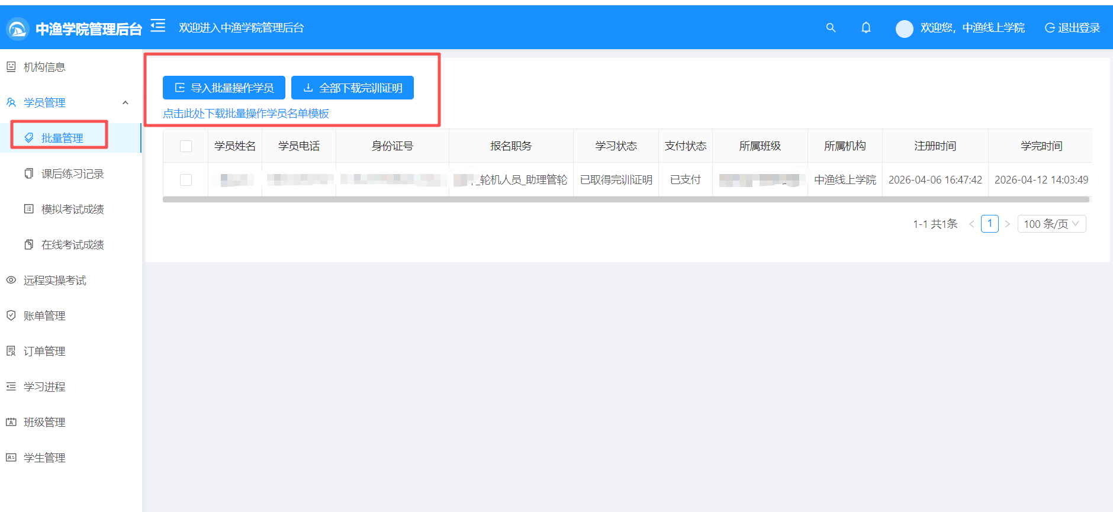Click the eye icon for 远程实操考试

pos(11,280)
